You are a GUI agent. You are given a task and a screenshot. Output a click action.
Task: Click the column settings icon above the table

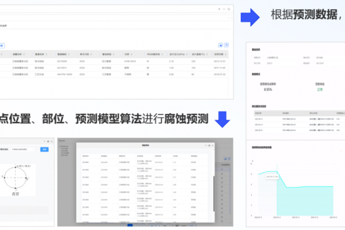(x=228, y=44)
